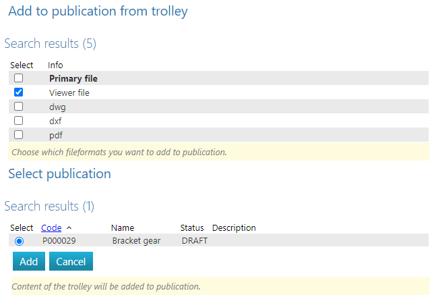This screenshot has width=432, height=301.
Task: Enable the dxf format checkbox
Action: (x=19, y=121)
